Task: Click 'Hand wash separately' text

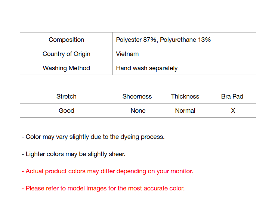Action: click(147, 68)
